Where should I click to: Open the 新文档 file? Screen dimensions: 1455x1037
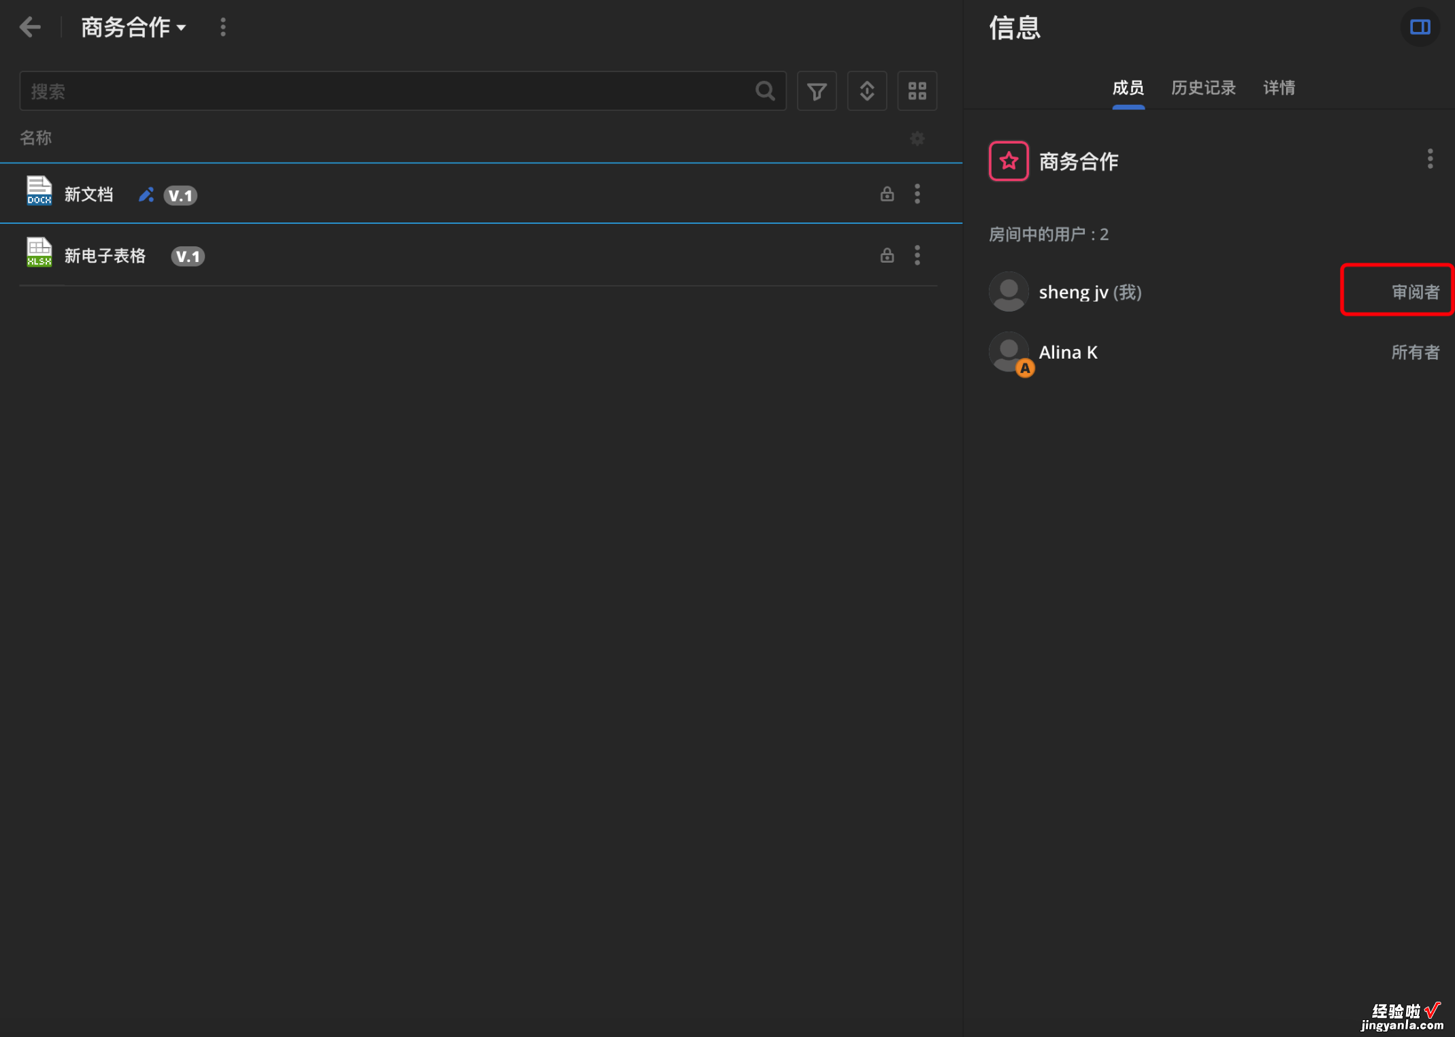tap(88, 195)
